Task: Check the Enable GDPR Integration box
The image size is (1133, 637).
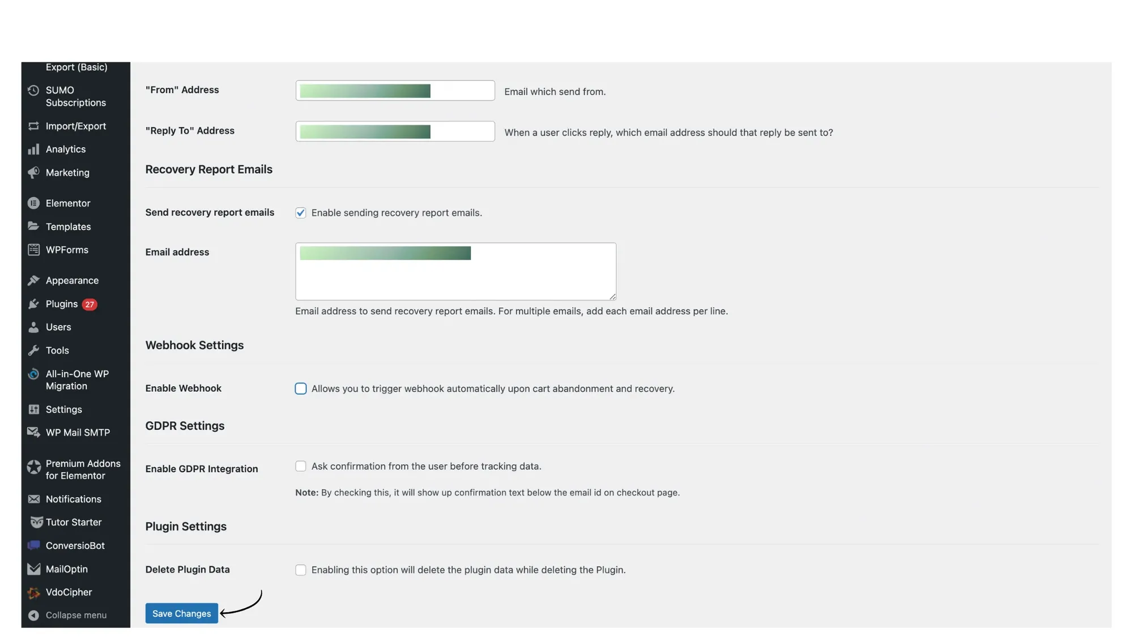Action: [301, 467]
